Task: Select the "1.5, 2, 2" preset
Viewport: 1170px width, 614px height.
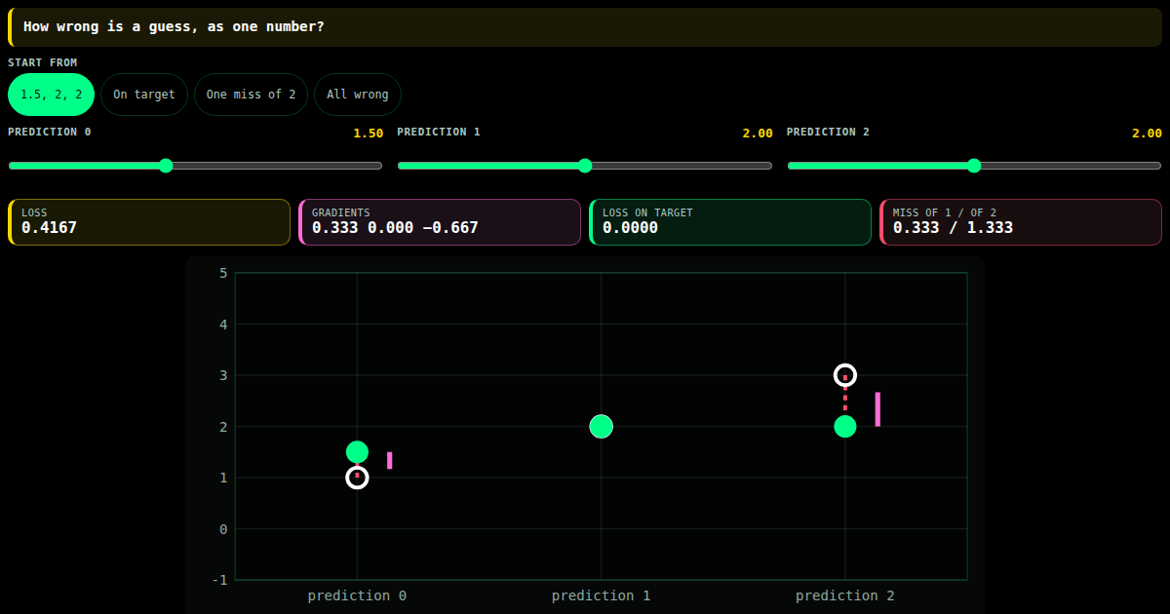Action: [52, 95]
